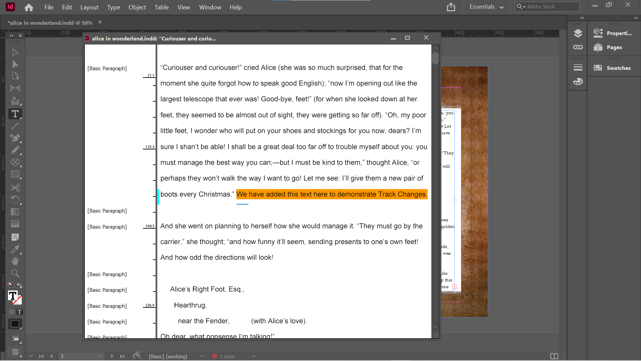Screen dimensions: 641x361
Task: Open the Essentials workspace dropdown
Action: pos(486,7)
